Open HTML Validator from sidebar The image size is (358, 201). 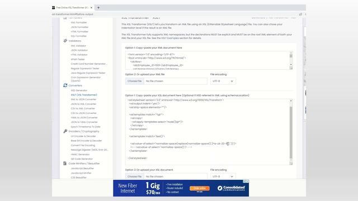(79, 55)
